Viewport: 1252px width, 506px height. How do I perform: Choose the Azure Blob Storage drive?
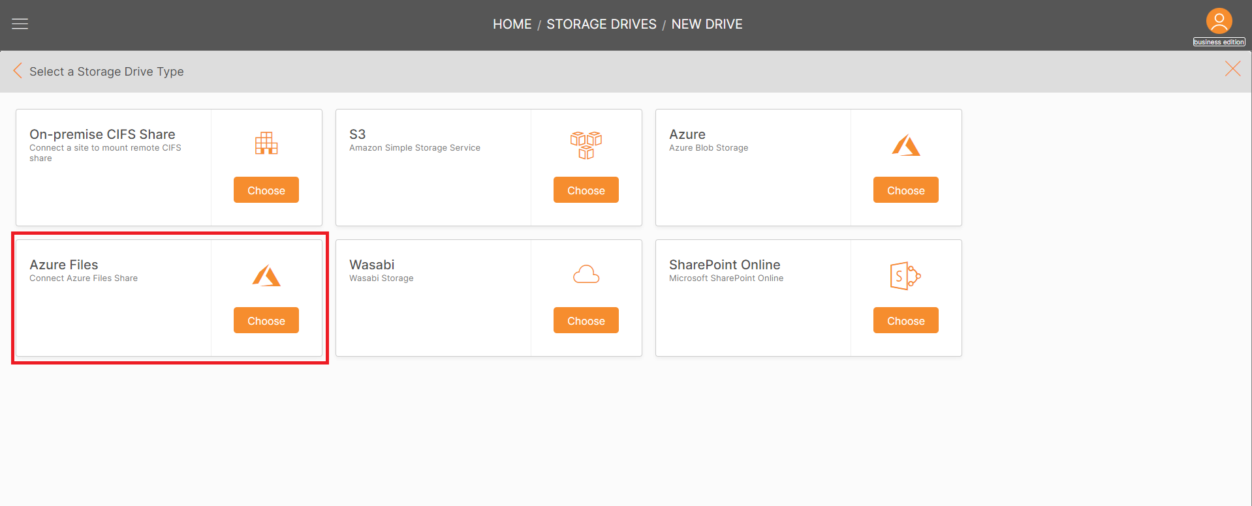point(906,190)
